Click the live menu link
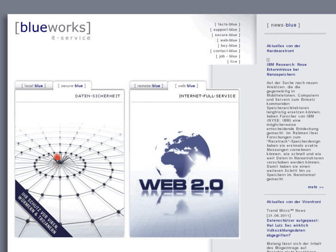Viewport: 336px width, 252px height. (x=233, y=61)
